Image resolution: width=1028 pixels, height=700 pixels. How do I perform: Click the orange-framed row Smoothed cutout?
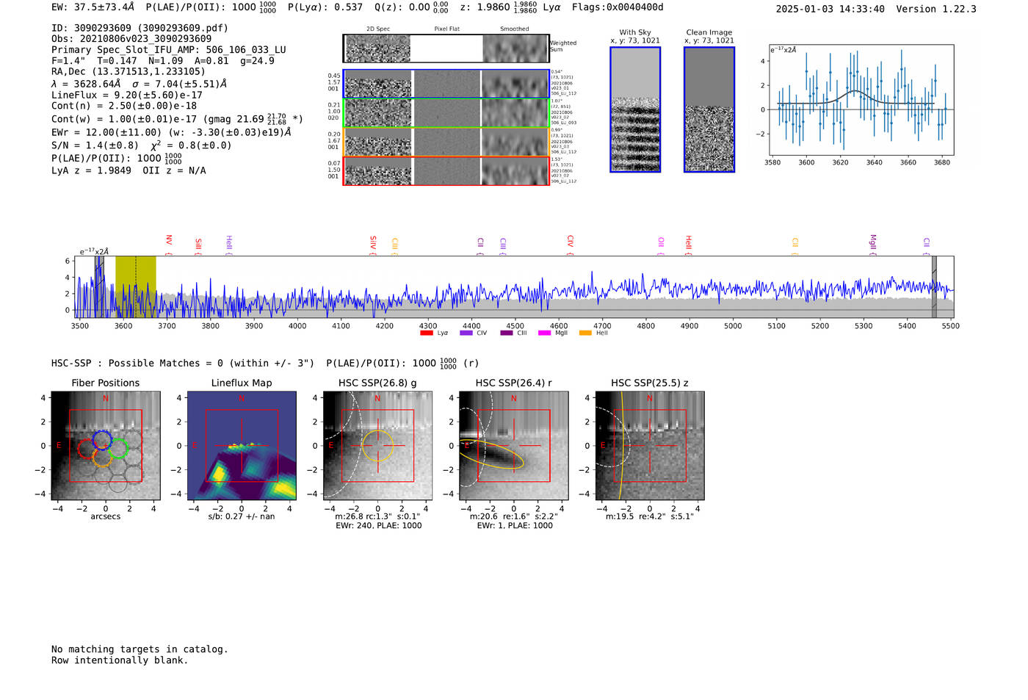(515, 142)
